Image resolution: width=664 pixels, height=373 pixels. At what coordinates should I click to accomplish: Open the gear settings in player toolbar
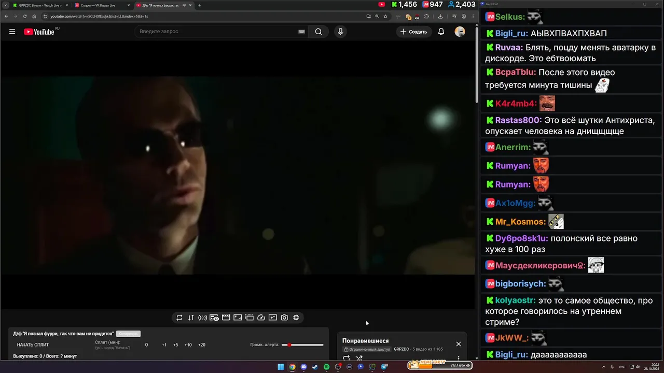296,318
